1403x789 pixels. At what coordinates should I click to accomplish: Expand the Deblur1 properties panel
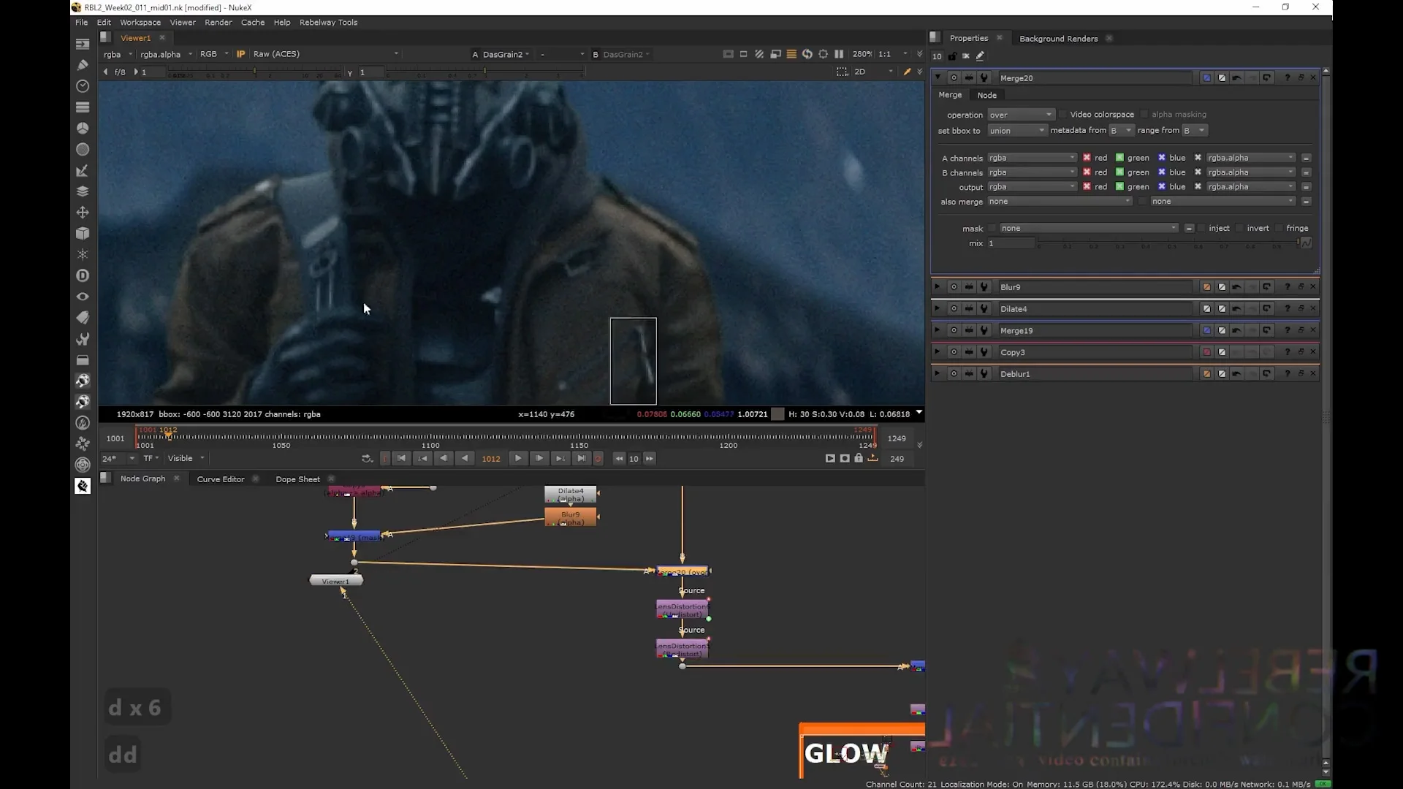pos(938,374)
